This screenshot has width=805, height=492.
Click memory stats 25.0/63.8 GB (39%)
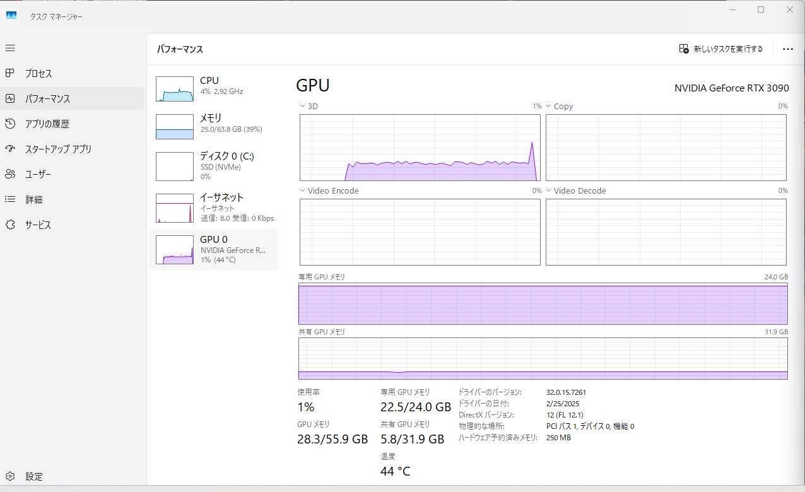tap(231, 129)
